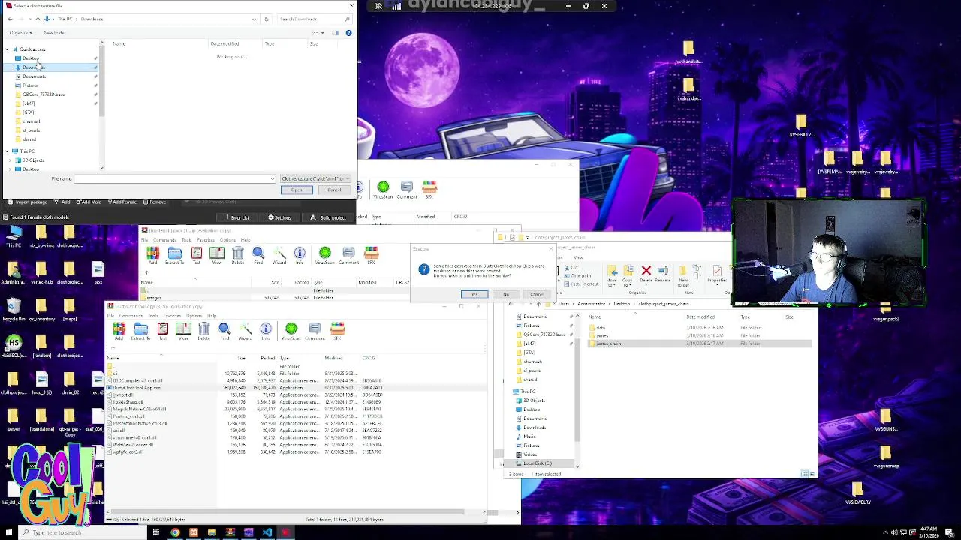Screen dimensions: 961x540
Task: Click Add icon in front WinRAR toolbar
Action: coord(119,331)
